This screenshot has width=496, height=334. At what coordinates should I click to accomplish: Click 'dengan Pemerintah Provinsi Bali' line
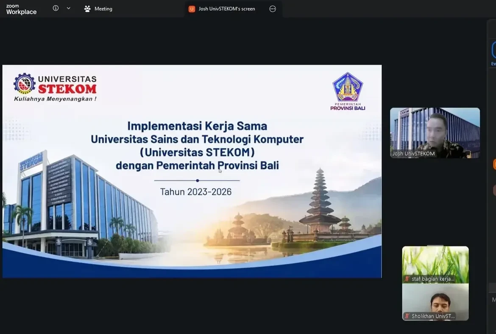(197, 165)
